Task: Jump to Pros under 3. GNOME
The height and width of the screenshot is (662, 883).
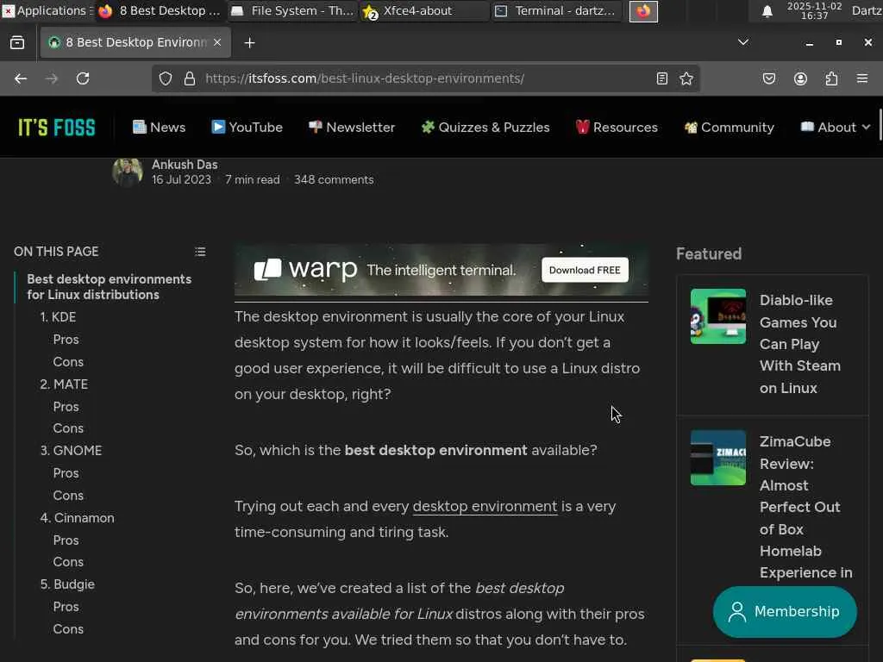Action: tap(66, 473)
